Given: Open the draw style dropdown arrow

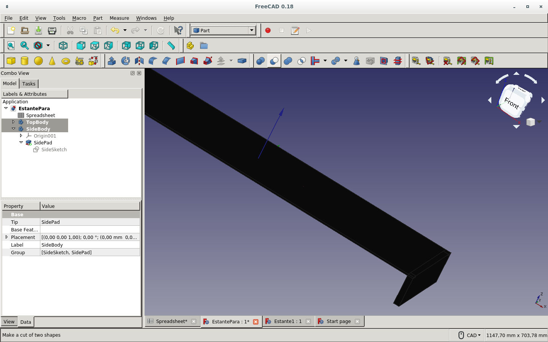Looking at the screenshot, I should point(48,46).
